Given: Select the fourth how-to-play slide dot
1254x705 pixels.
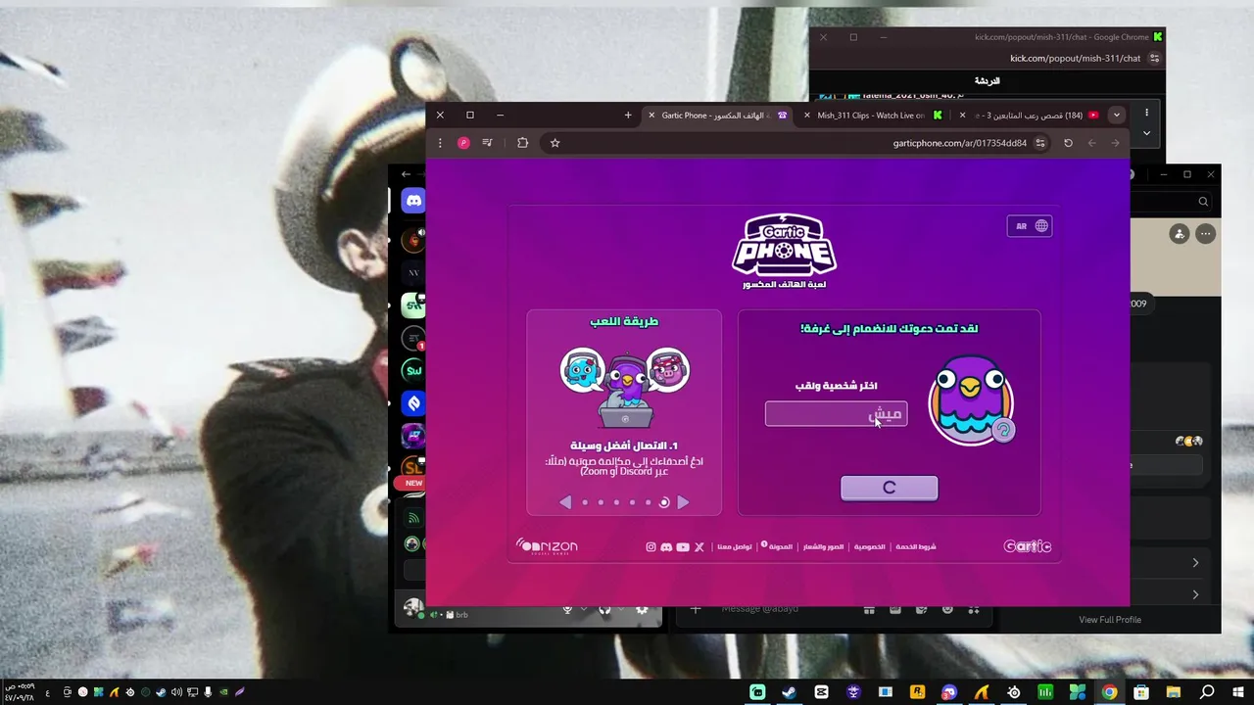Looking at the screenshot, I should (x=632, y=502).
